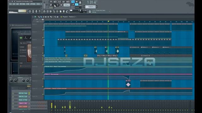Select the Slice tool in Playlist toolbar

coord(50,17)
